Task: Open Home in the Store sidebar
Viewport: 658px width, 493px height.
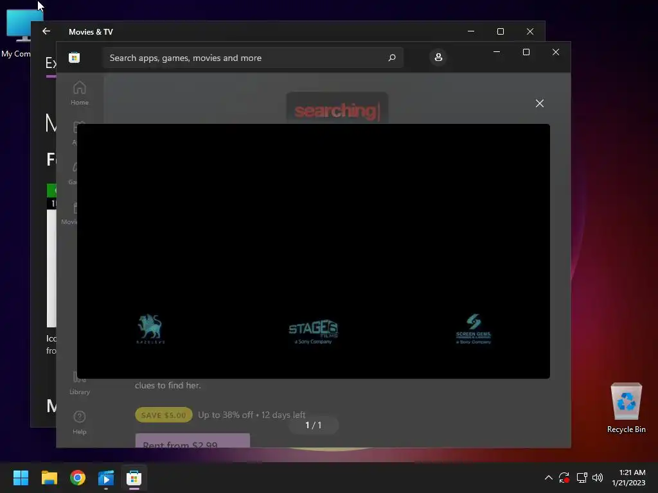Action: (x=79, y=93)
